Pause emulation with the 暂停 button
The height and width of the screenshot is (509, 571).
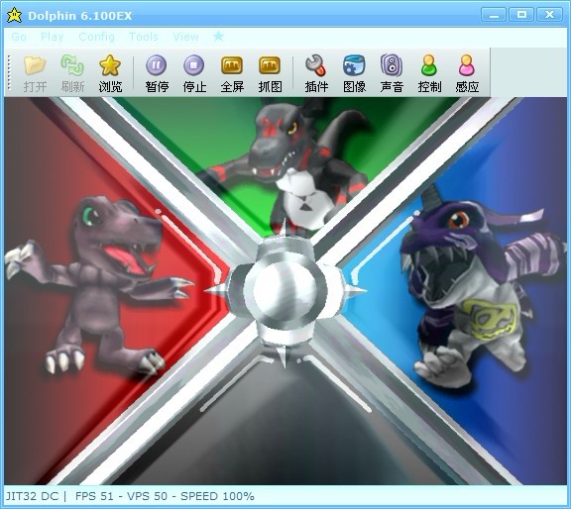point(157,73)
